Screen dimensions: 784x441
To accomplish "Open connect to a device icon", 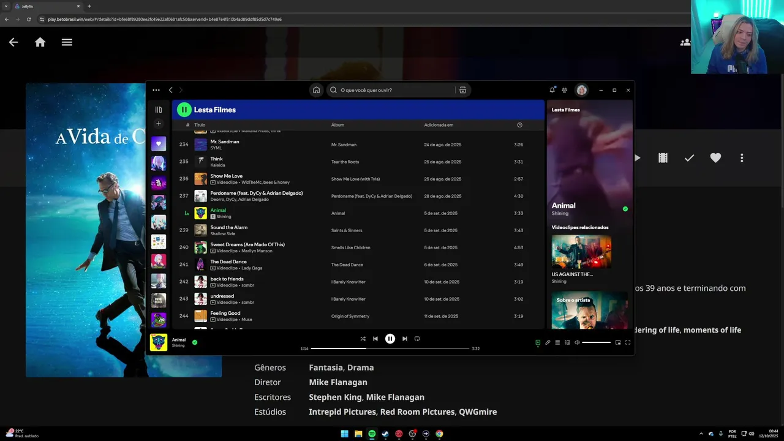I will coord(567,342).
